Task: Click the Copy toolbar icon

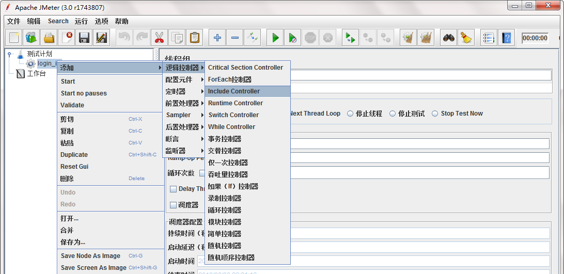Action: click(177, 37)
